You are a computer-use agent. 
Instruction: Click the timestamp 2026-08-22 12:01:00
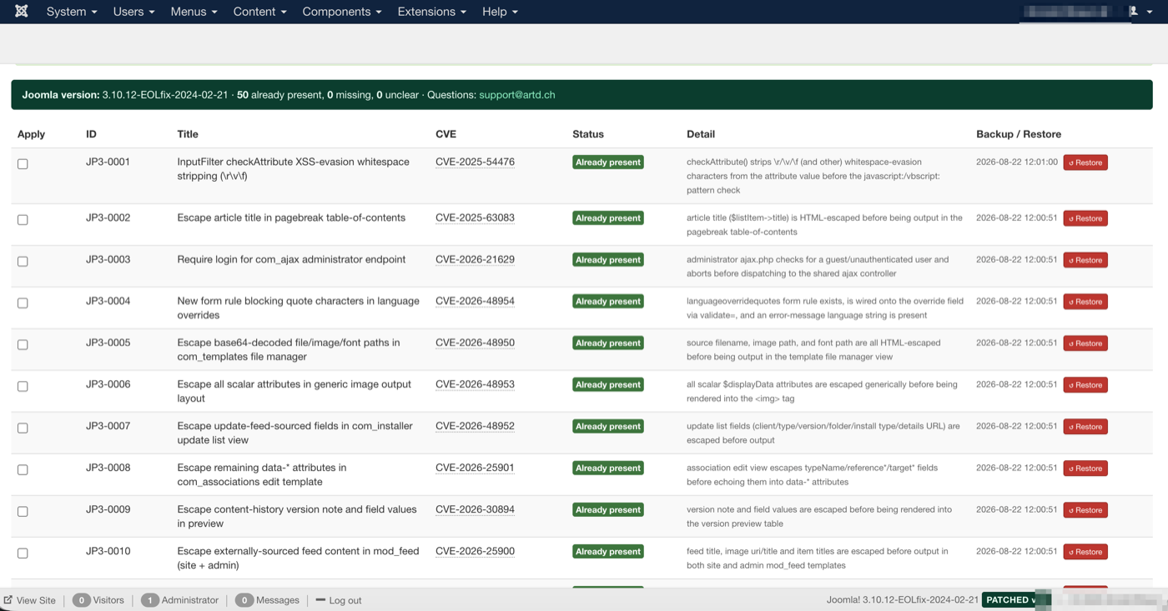point(1017,162)
